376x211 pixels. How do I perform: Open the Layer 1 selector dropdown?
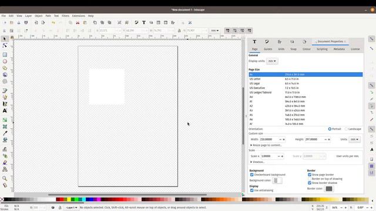coord(72,207)
